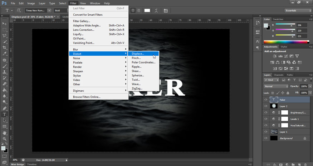Screen dimensions: 313x166
Task: Choose Displace from Distort submenu
Action: [x=143, y=54]
